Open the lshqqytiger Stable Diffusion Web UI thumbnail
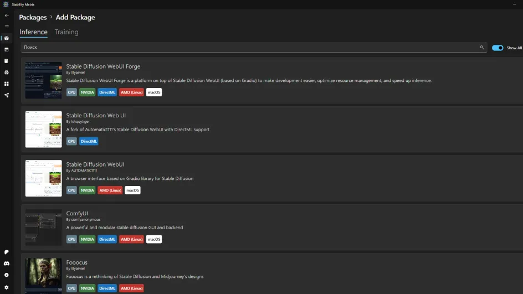Image resolution: width=523 pixels, height=294 pixels. click(x=44, y=130)
